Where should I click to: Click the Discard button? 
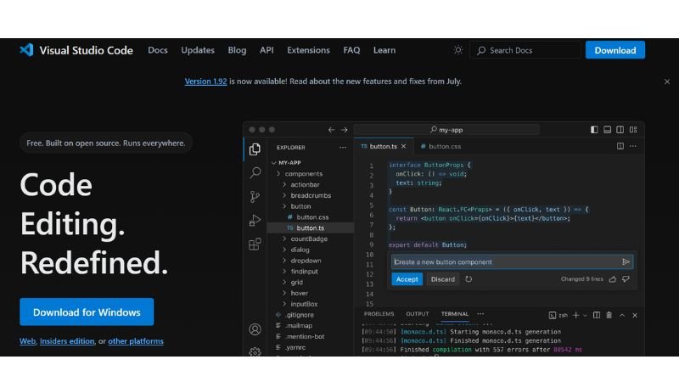pyautogui.click(x=442, y=279)
